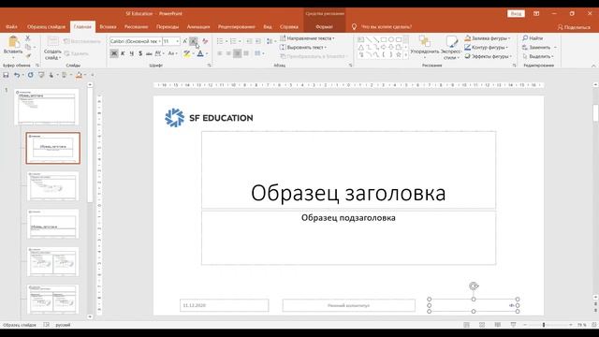Image resolution: width=599 pixels, height=337 pixels.
Task: Open the Файл menu
Action: pyautogui.click(x=11, y=27)
